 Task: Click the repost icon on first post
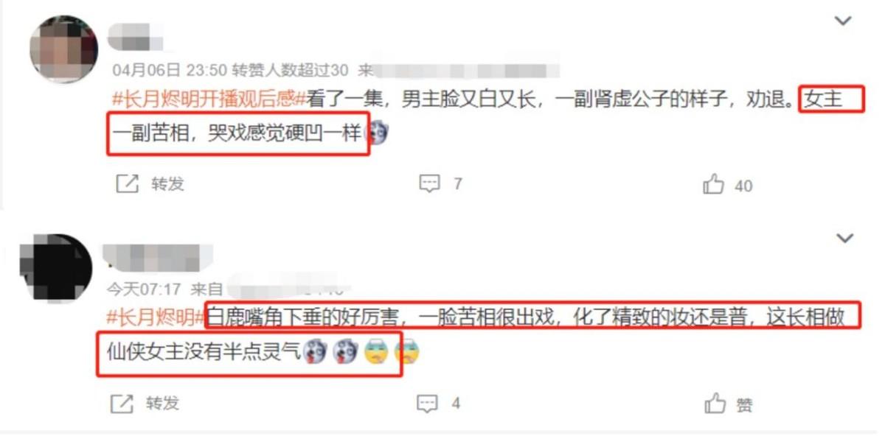[127, 184]
